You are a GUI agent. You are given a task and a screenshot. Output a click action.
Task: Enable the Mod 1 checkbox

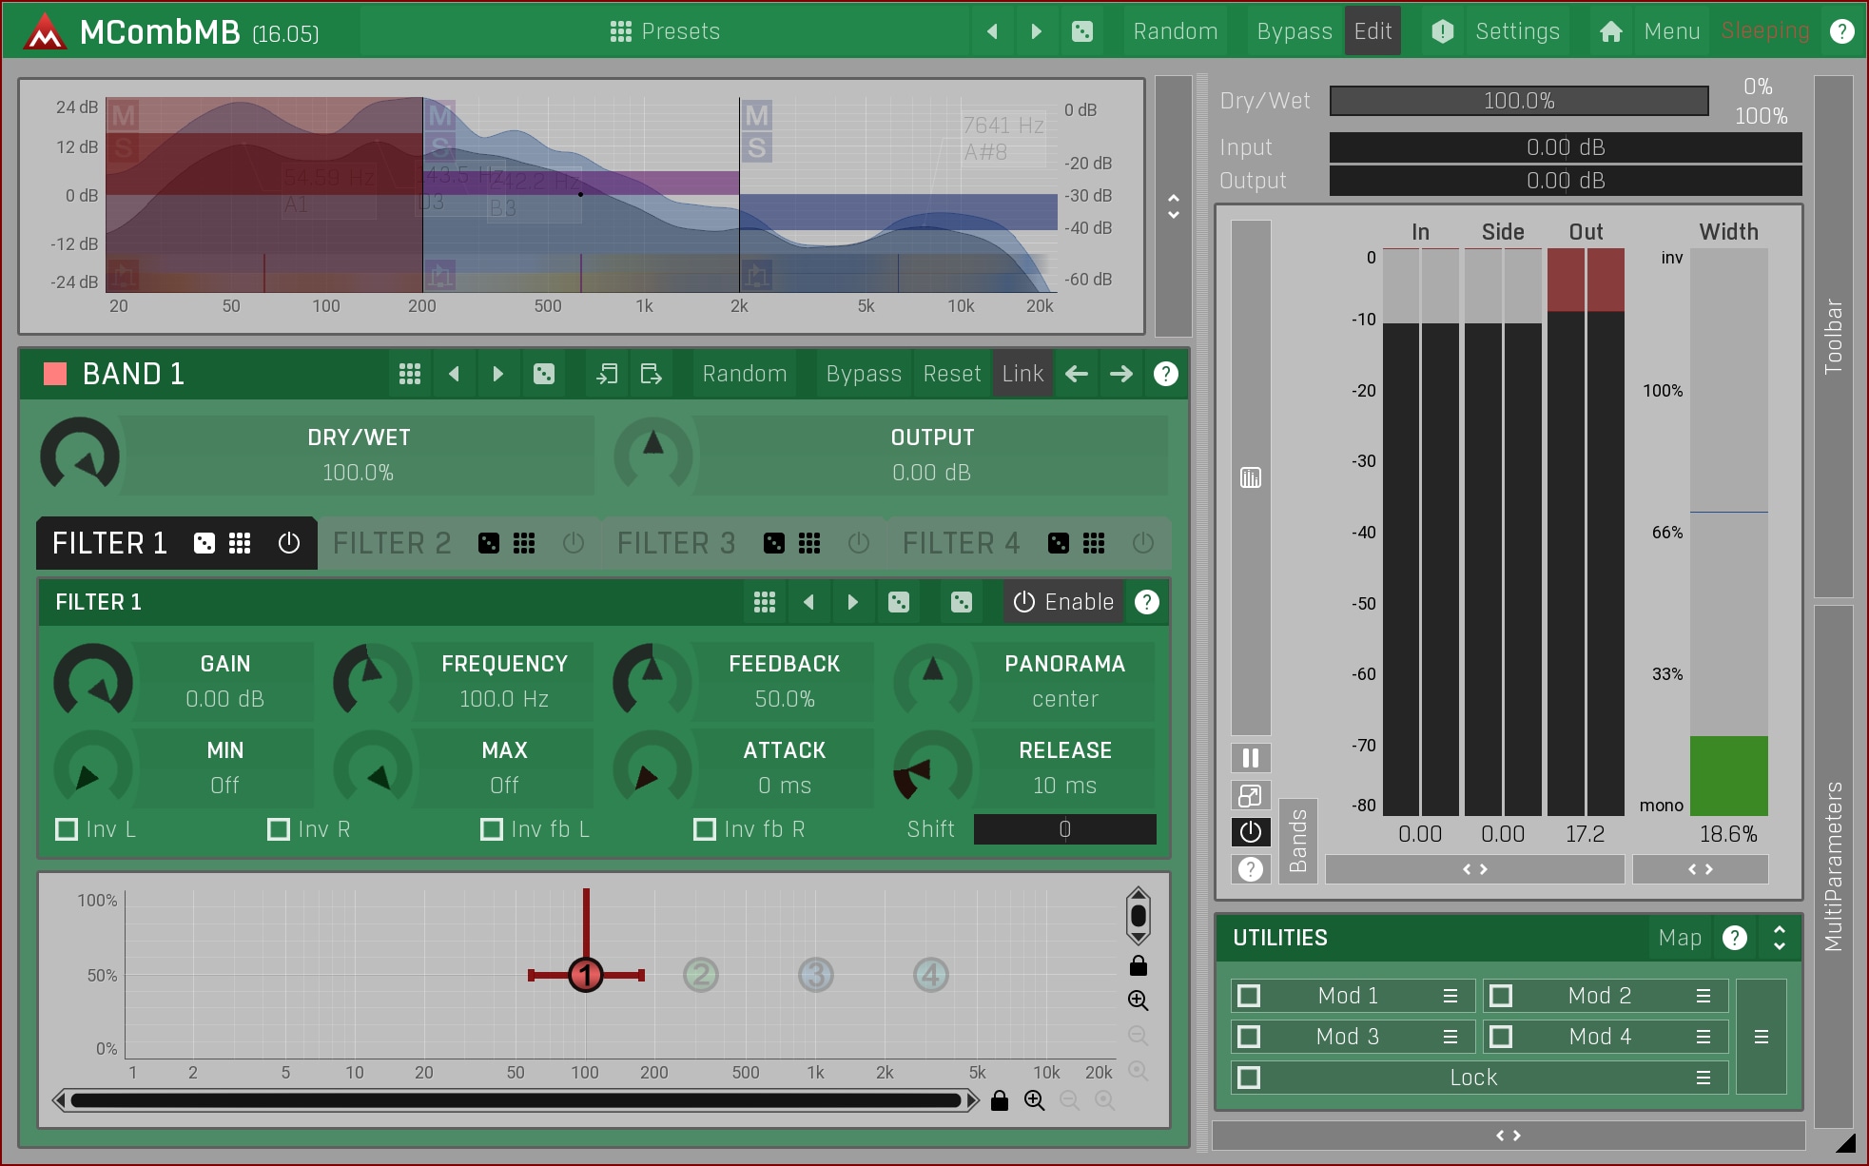(1249, 996)
